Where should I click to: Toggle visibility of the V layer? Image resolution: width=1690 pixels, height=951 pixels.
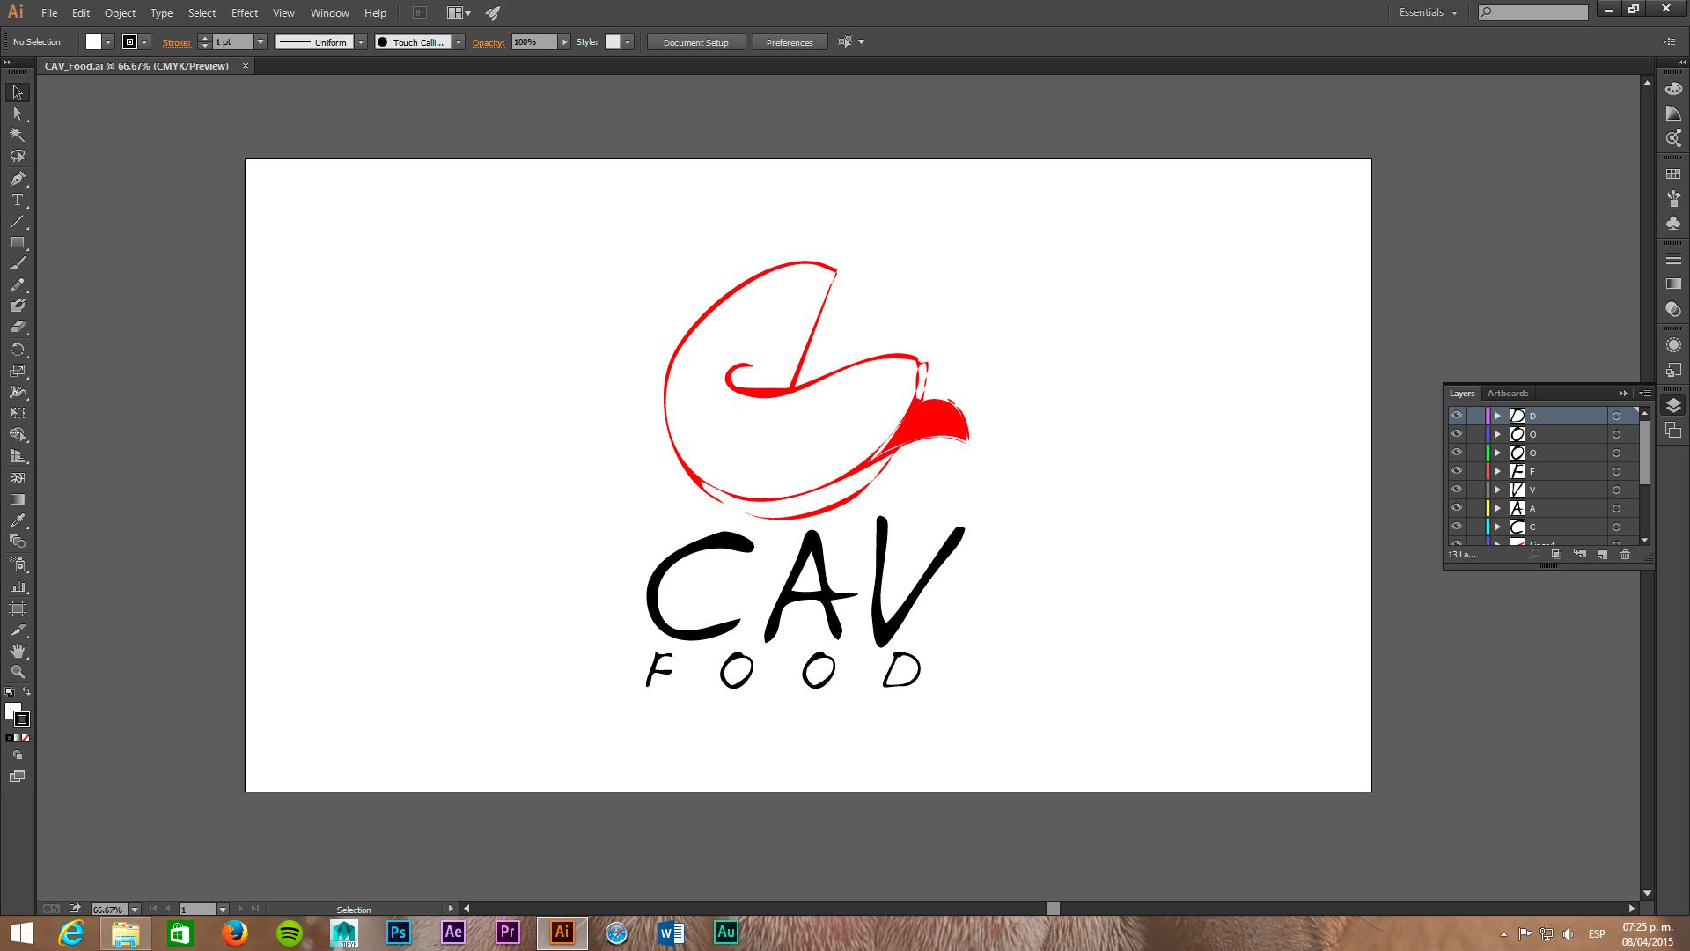[1457, 490]
